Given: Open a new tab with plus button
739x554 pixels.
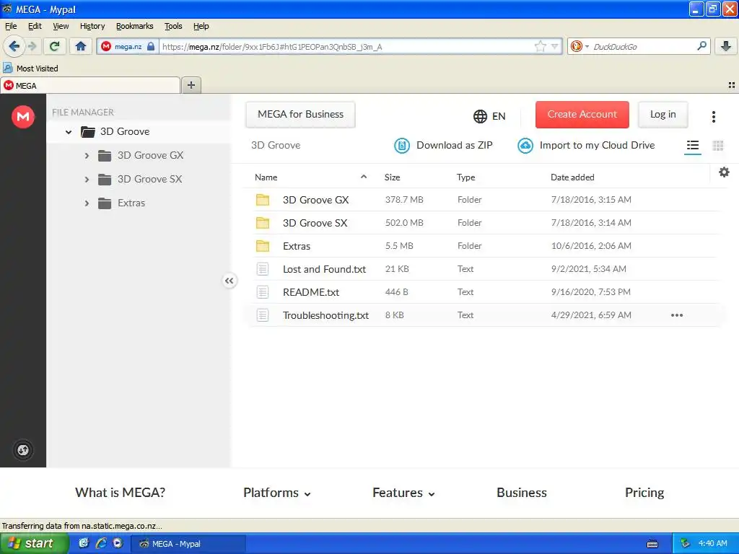Looking at the screenshot, I should coord(191,85).
